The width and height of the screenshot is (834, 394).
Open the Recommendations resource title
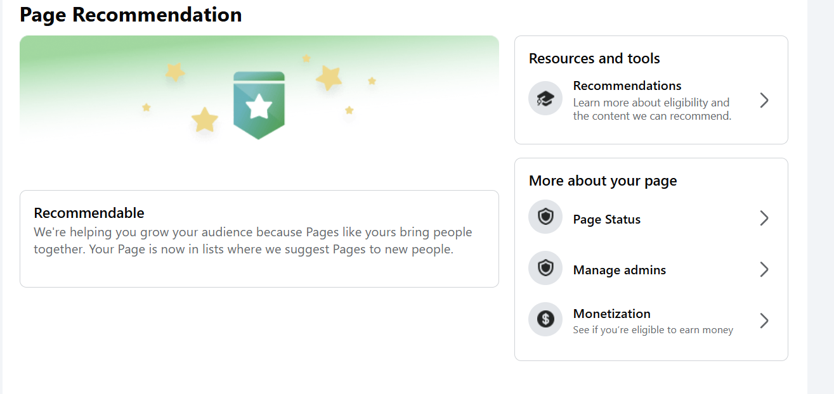[627, 86]
